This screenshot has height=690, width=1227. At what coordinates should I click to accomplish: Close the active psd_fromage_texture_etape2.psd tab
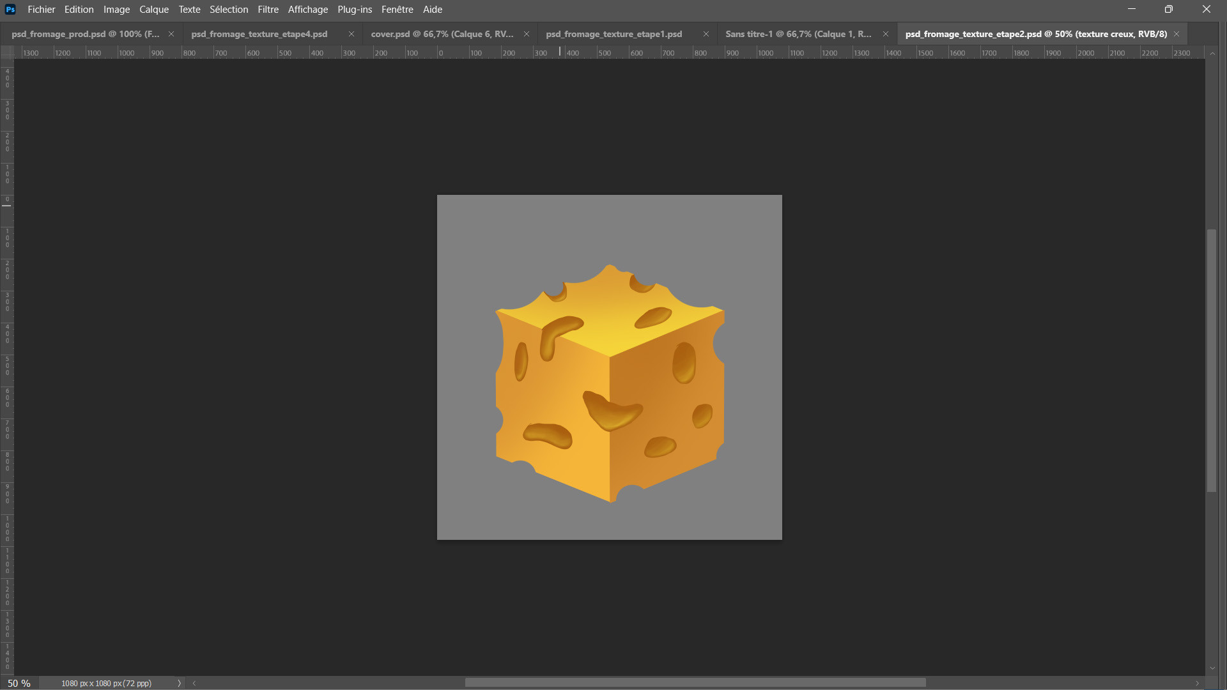pyautogui.click(x=1177, y=34)
